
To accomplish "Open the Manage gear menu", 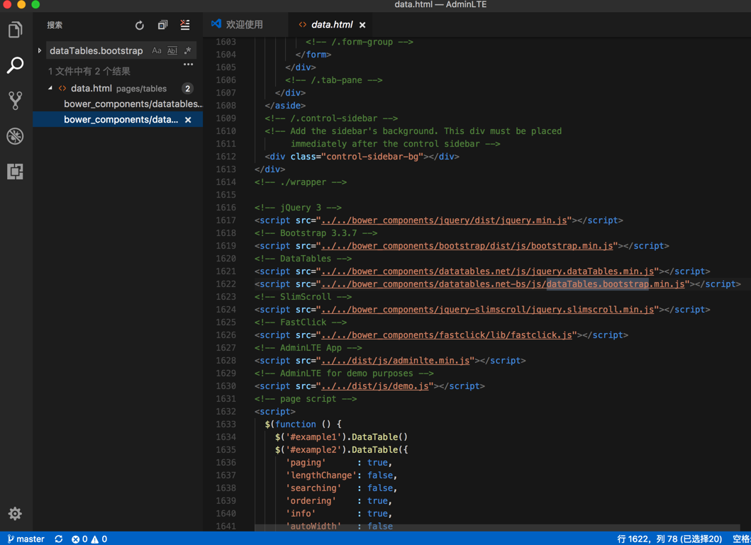I will [15, 514].
